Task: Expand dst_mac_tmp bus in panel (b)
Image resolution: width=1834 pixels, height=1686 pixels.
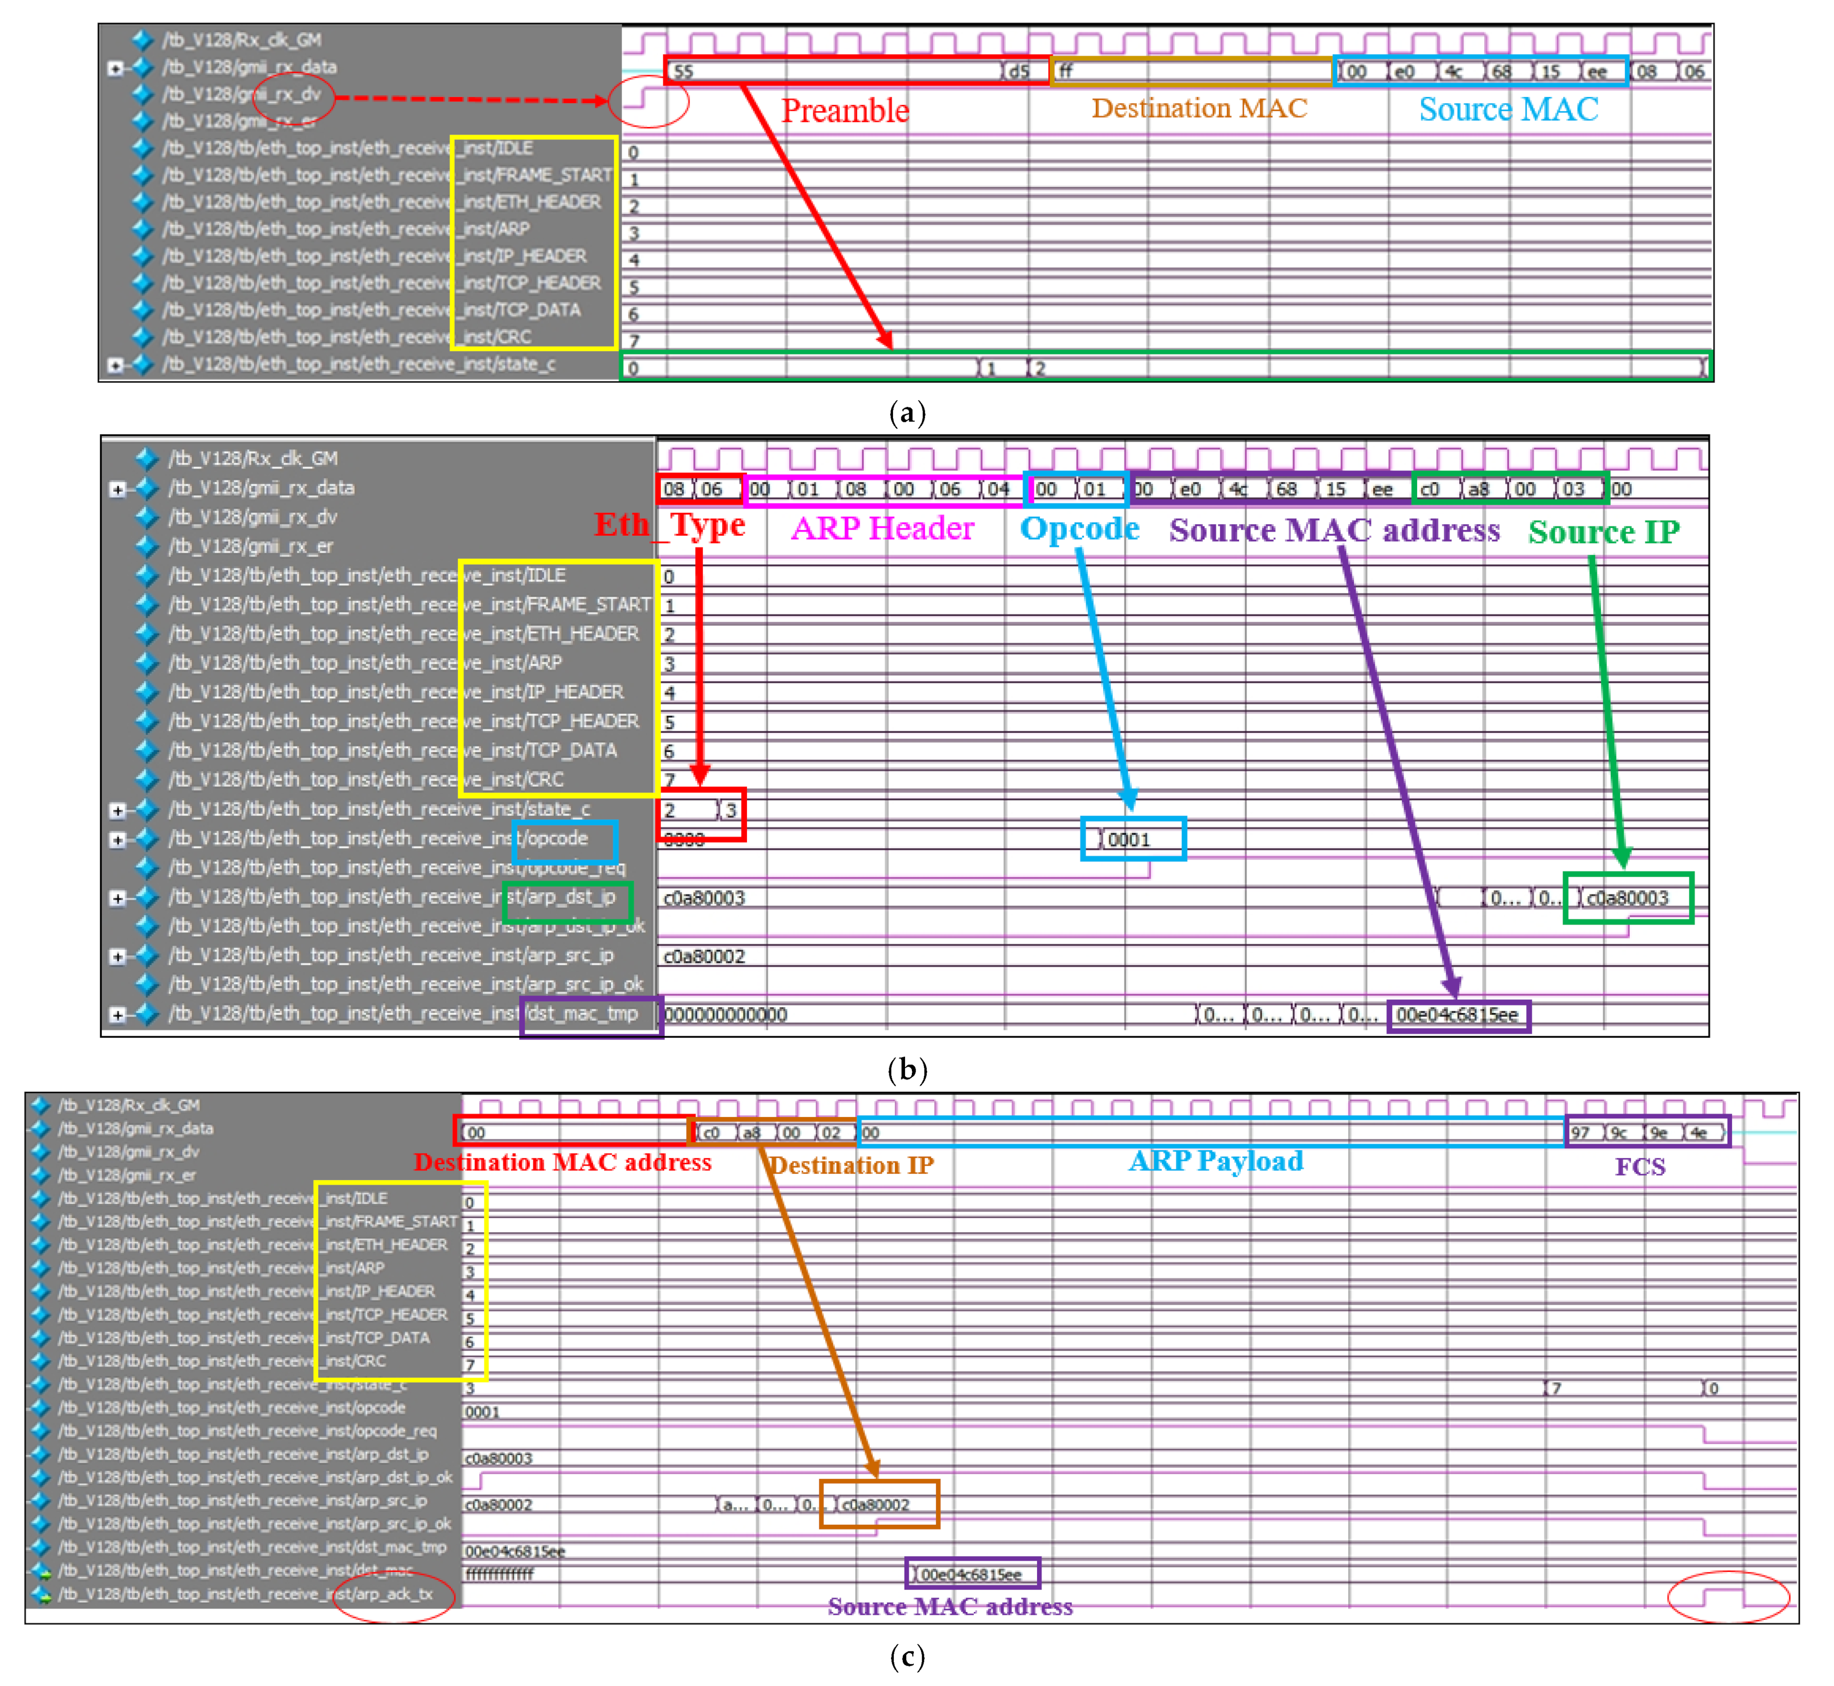Action: pos(118,1014)
